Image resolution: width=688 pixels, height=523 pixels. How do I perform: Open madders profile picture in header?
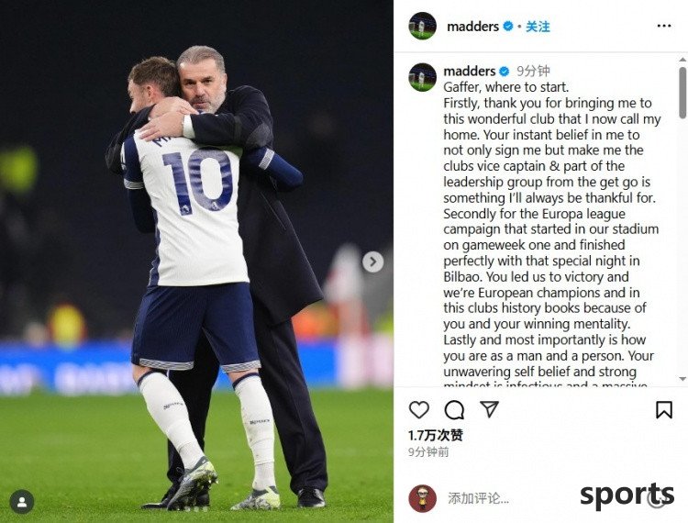pos(423,26)
